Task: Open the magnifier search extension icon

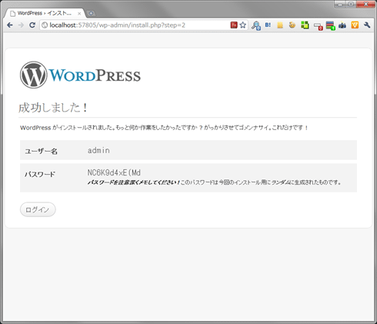Action: [256, 25]
